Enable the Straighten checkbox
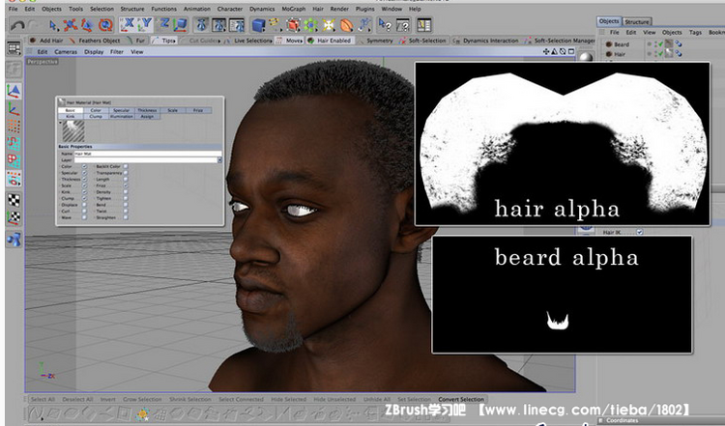Image resolution: width=725 pixels, height=426 pixels. (126, 217)
